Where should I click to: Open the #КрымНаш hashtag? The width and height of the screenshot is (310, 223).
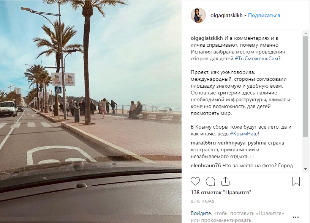[x=244, y=133]
